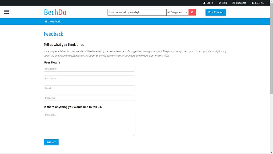Click the BechDo logo
Screen dimensions: 273x154
[55, 12]
